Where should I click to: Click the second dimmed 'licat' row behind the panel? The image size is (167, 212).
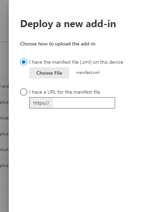point(4,150)
